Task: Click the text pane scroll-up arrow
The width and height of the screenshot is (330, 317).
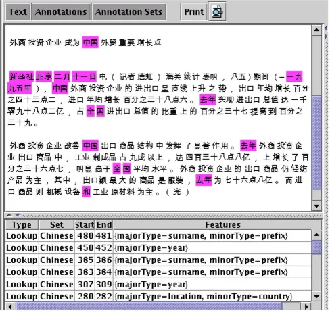Action: pyautogui.click(x=316, y=30)
